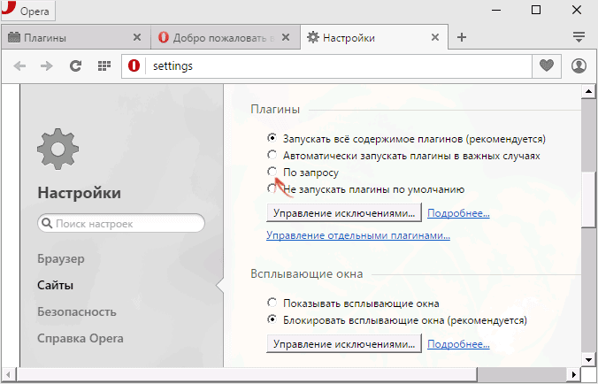Screen dimensions: 598x384
Task: Open the Браузер settings section
Action: (x=61, y=259)
